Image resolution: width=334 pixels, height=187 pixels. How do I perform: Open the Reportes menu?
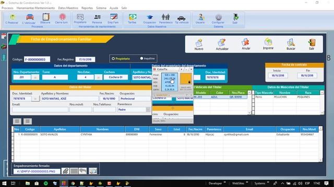pos(87,8)
